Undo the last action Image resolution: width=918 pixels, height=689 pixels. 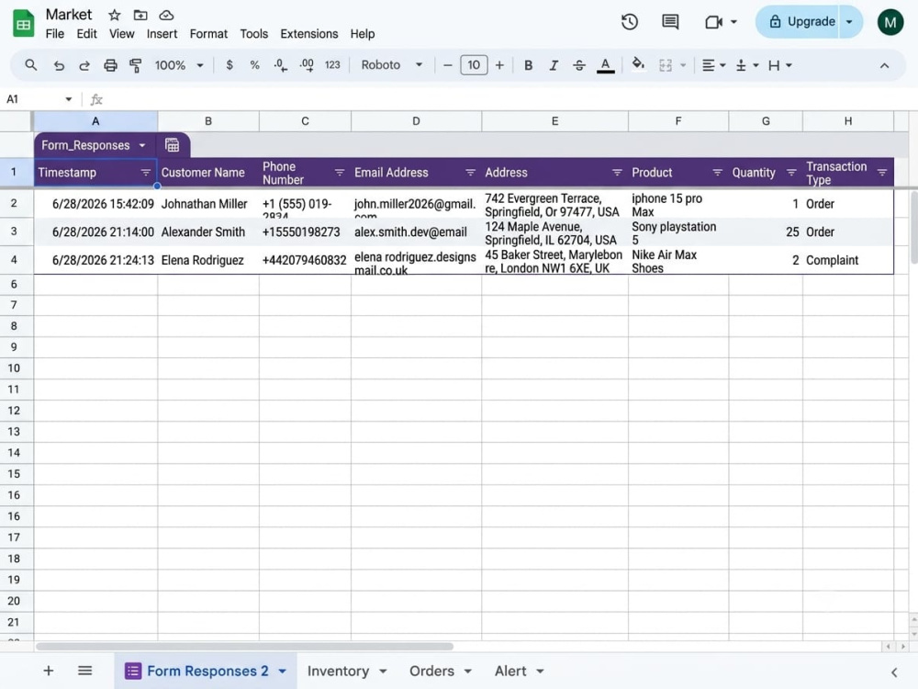59,65
